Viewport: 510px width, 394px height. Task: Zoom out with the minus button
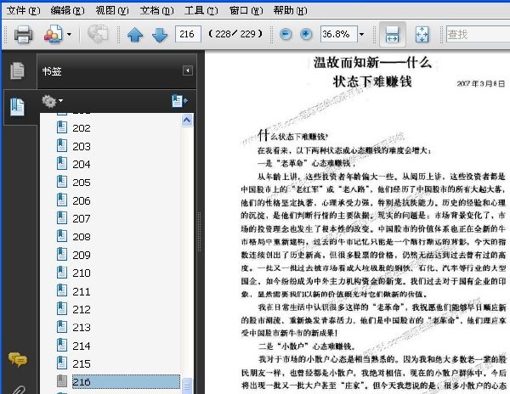click(x=286, y=34)
